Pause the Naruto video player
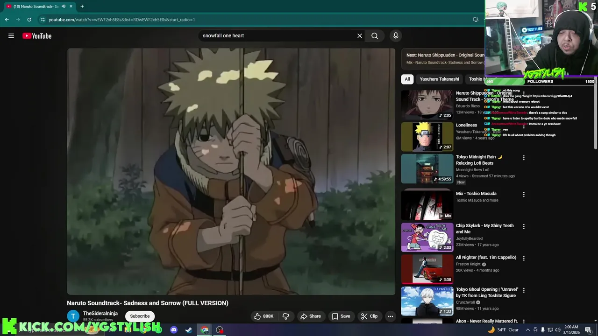598x336 pixels. [x=231, y=171]
